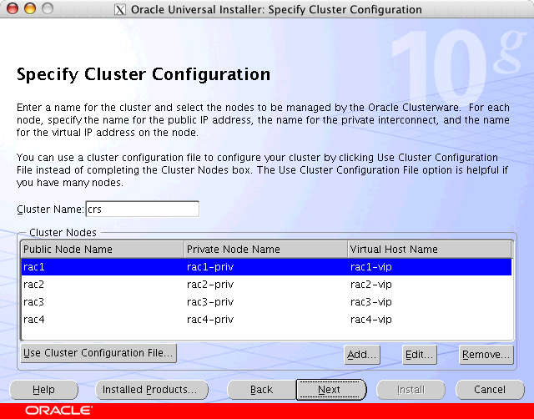Edit the selected cluster node
Viewport: 534px width, 419px height.
(419, 355)
